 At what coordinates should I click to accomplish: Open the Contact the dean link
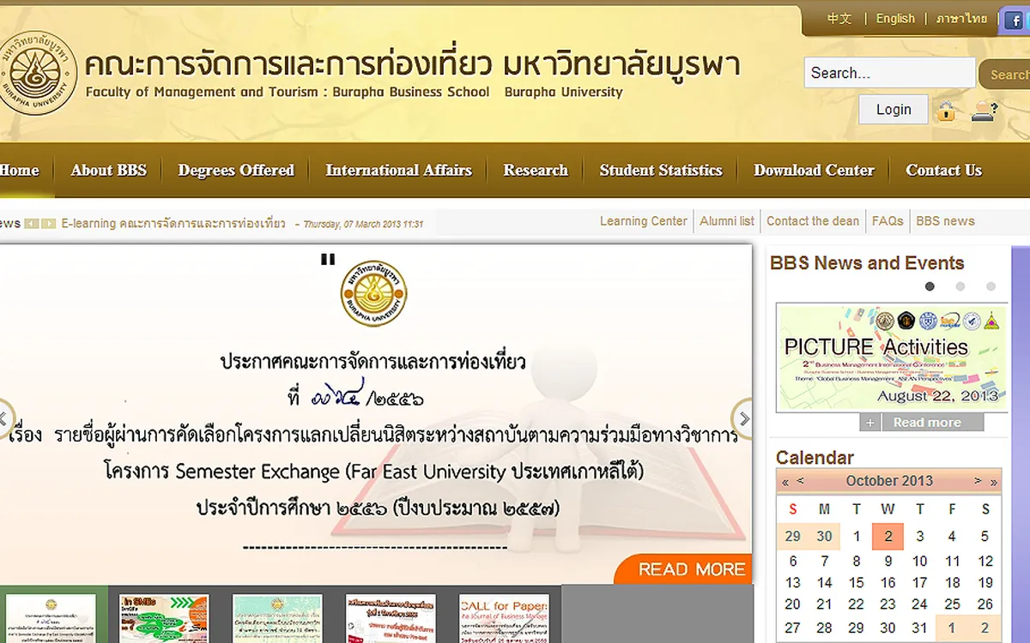813,221
